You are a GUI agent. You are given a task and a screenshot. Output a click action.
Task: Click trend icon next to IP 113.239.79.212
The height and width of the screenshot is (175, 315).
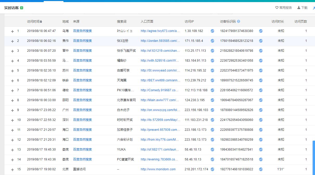(x=213, y=80)
